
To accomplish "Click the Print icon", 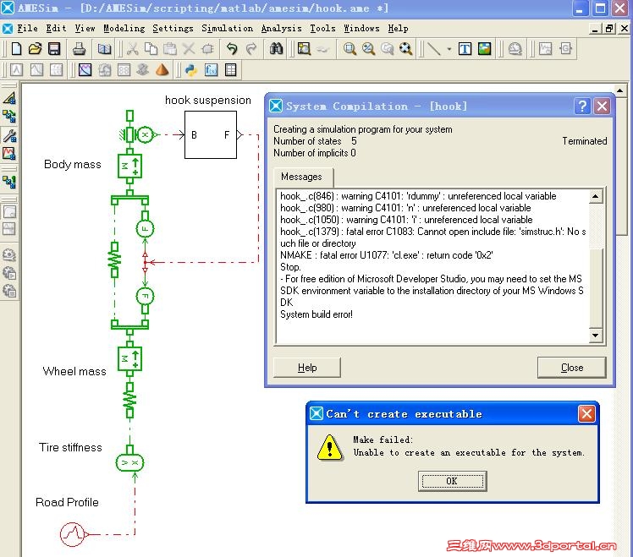I will click(80, 49).
